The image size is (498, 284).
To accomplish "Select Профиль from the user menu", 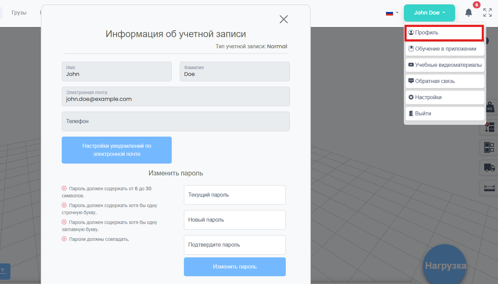I will [444, 33].
